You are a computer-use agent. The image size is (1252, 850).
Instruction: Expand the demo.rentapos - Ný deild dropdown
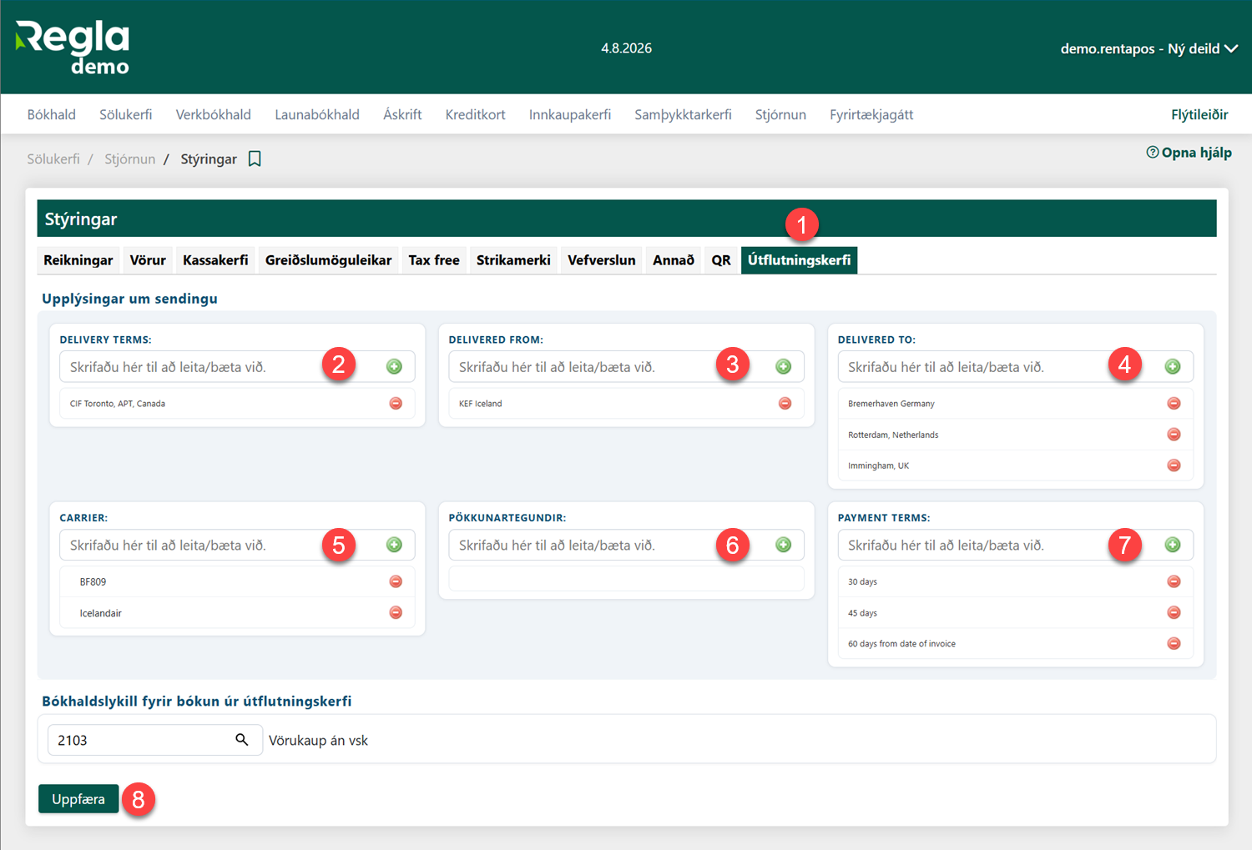click(1149, 48)
